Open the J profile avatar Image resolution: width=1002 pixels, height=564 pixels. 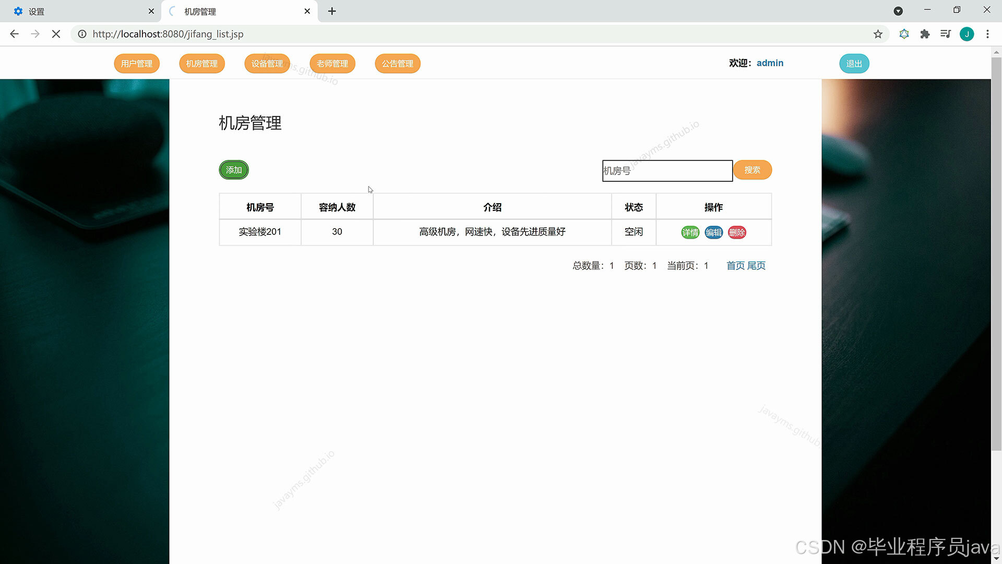tap(967, 34)
